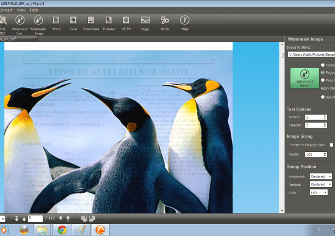Enable Stretch to Fit page Size checkbox
The height and width of the screenshot is (236, 335).
pos(331,145)
